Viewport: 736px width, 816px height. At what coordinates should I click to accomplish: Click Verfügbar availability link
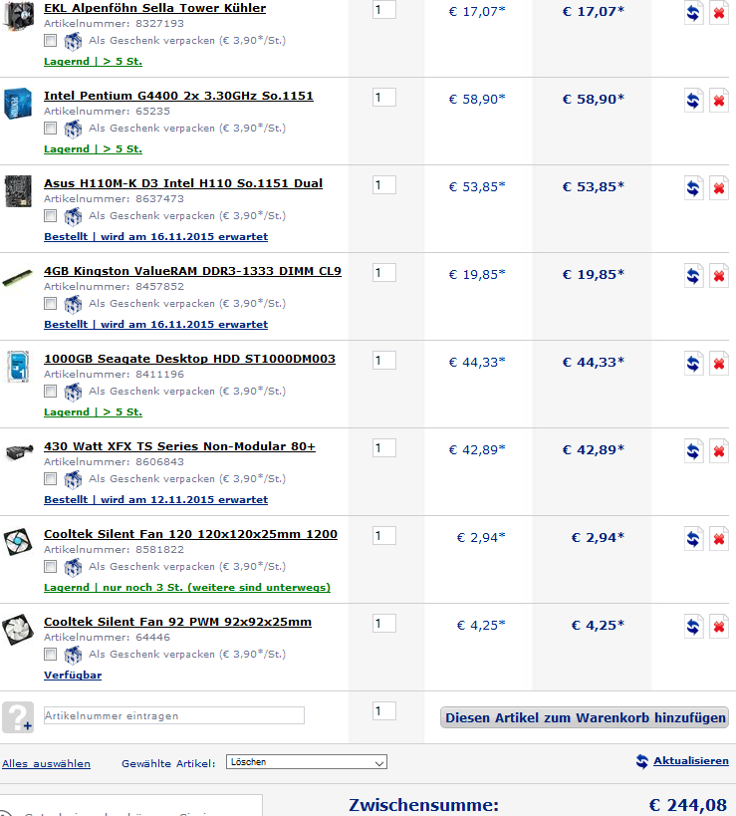tap(73, 676)
